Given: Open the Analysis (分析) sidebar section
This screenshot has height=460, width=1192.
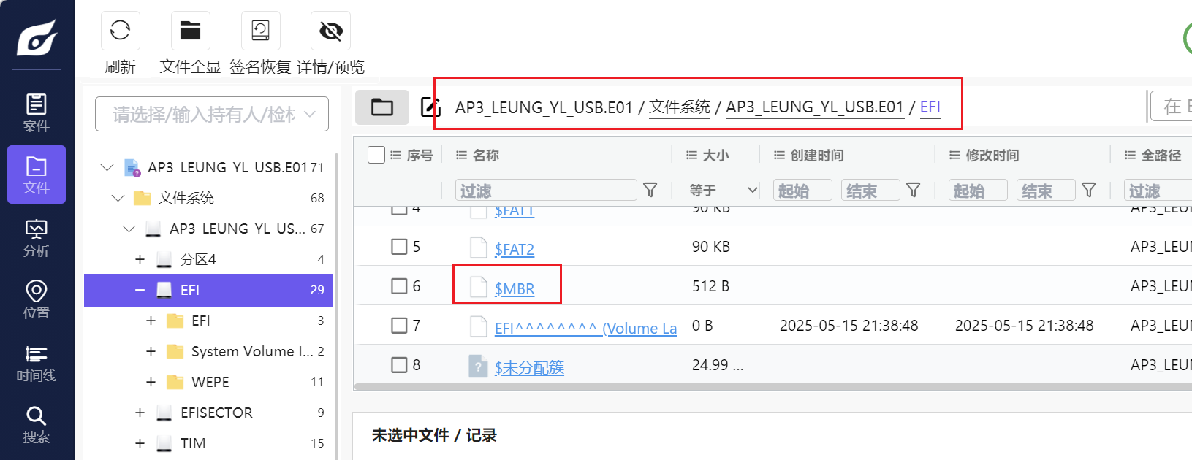Looking at the screenshot, I should 36,238.
